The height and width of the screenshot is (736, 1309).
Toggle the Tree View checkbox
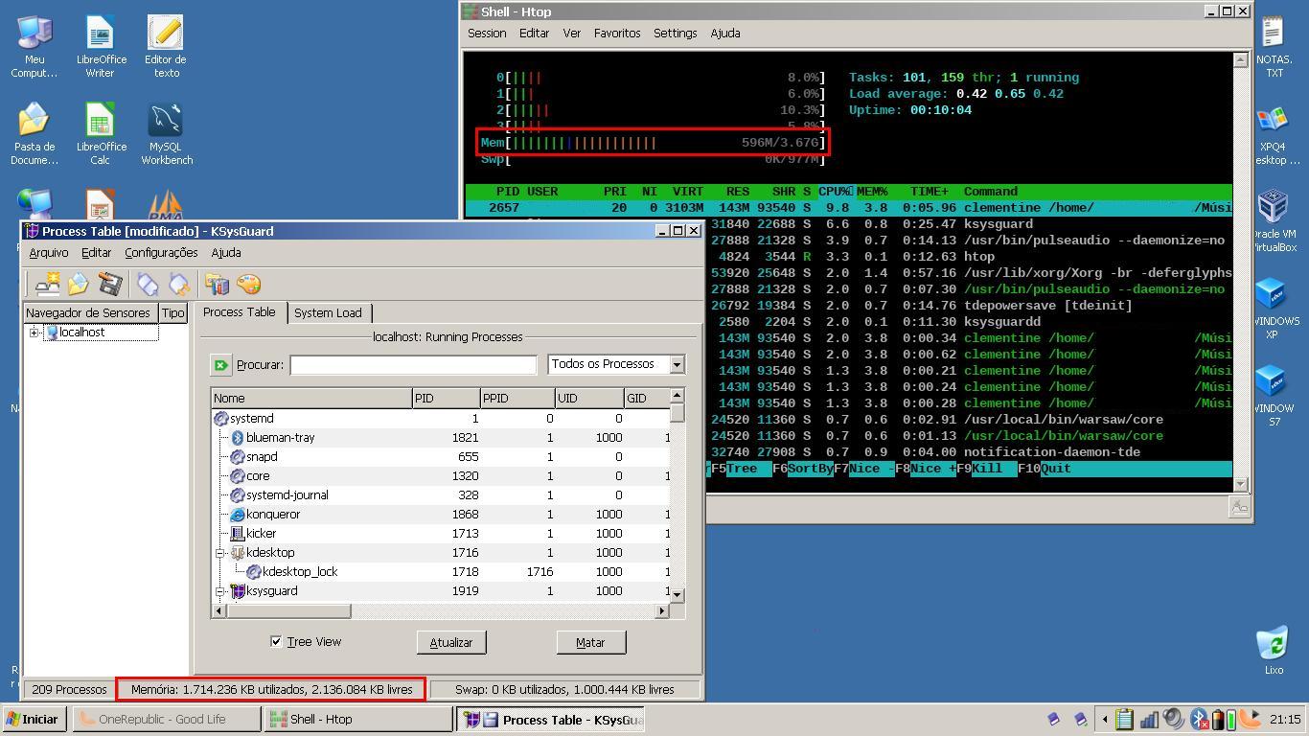pos(276,642)
